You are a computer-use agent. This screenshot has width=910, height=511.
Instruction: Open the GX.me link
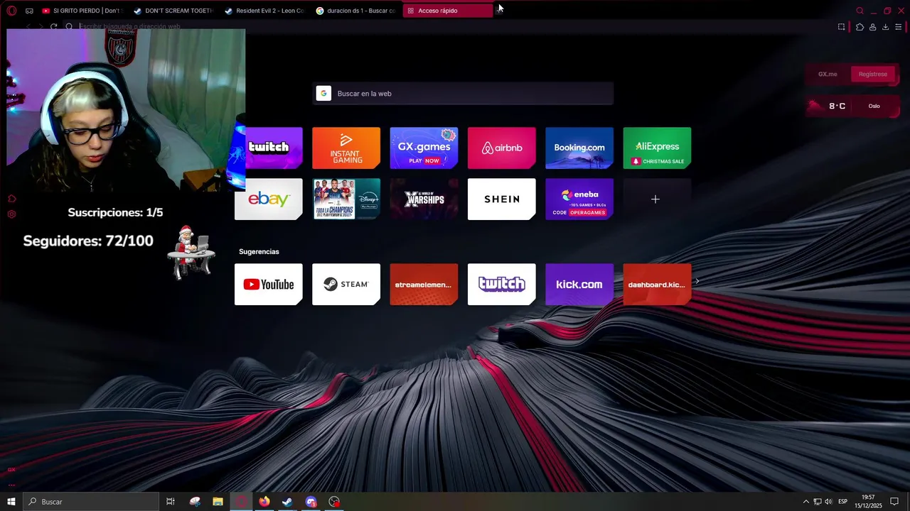[x=828, y=74]
